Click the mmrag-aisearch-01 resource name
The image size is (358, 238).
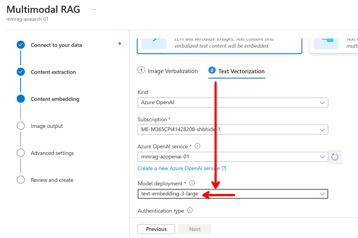27,19
